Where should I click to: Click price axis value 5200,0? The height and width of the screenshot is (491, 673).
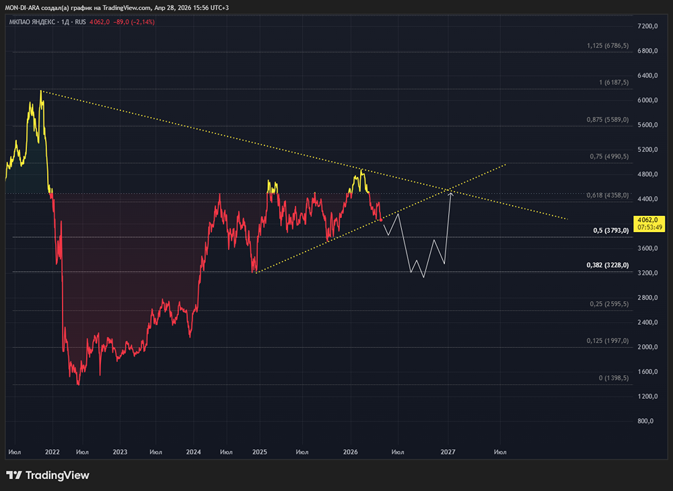(x=647, y=150)
